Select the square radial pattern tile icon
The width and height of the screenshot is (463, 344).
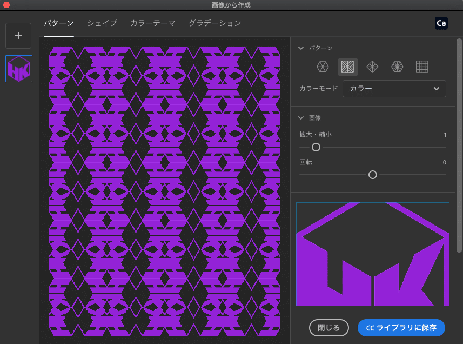pyautogui.click(x=347, y=67)
